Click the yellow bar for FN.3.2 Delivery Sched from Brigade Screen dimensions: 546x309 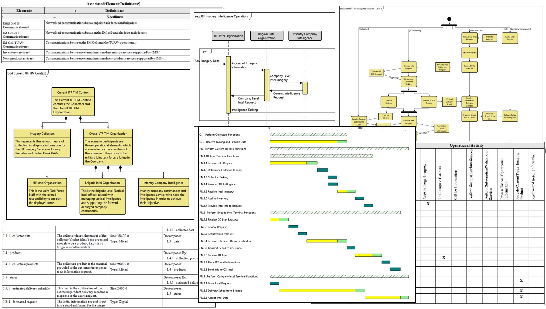pos(317,291)
